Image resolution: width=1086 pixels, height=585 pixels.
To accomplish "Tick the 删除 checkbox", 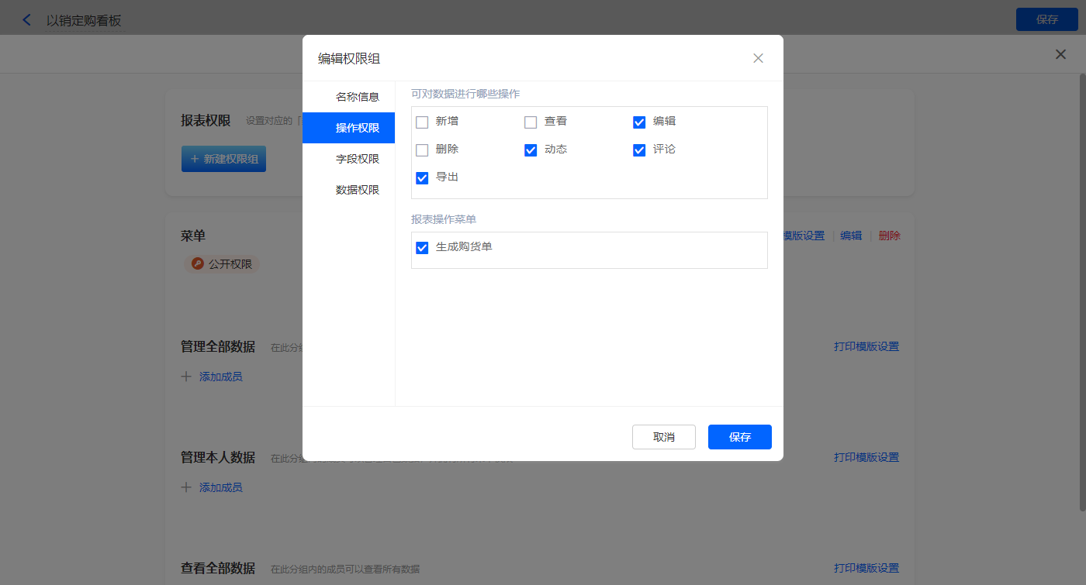I will click(422, 150).
